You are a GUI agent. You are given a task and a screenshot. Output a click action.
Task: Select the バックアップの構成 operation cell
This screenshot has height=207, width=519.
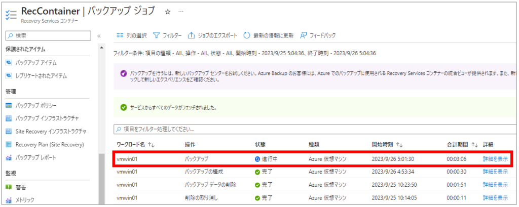pos(204,172)
